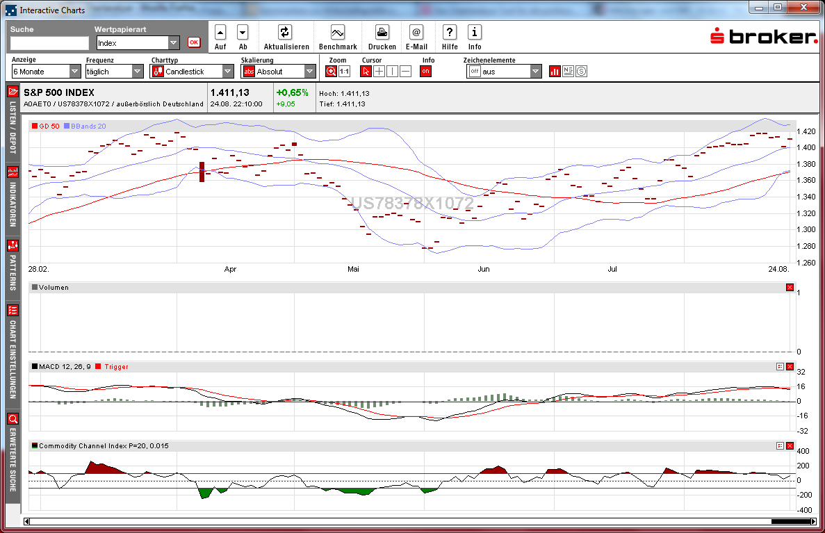Send chart by E-Mail icon
The height and width of the screenshot is (533, 825).
click(x=416, y=33)
